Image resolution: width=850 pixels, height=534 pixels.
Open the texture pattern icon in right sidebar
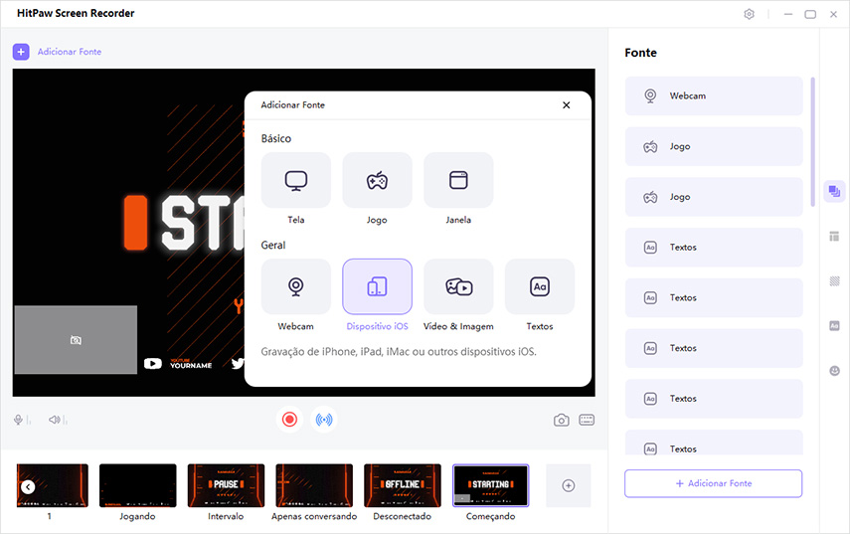[x=834, y=280]
